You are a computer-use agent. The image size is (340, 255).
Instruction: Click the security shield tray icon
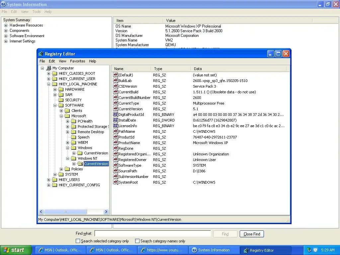[315, 250]
